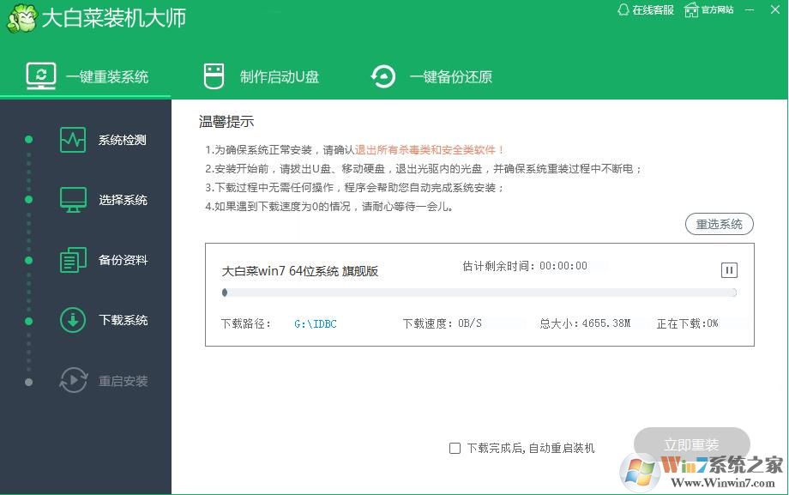Click the download arrow icon
Screen dimensions: 789x495
click(73, 320)
